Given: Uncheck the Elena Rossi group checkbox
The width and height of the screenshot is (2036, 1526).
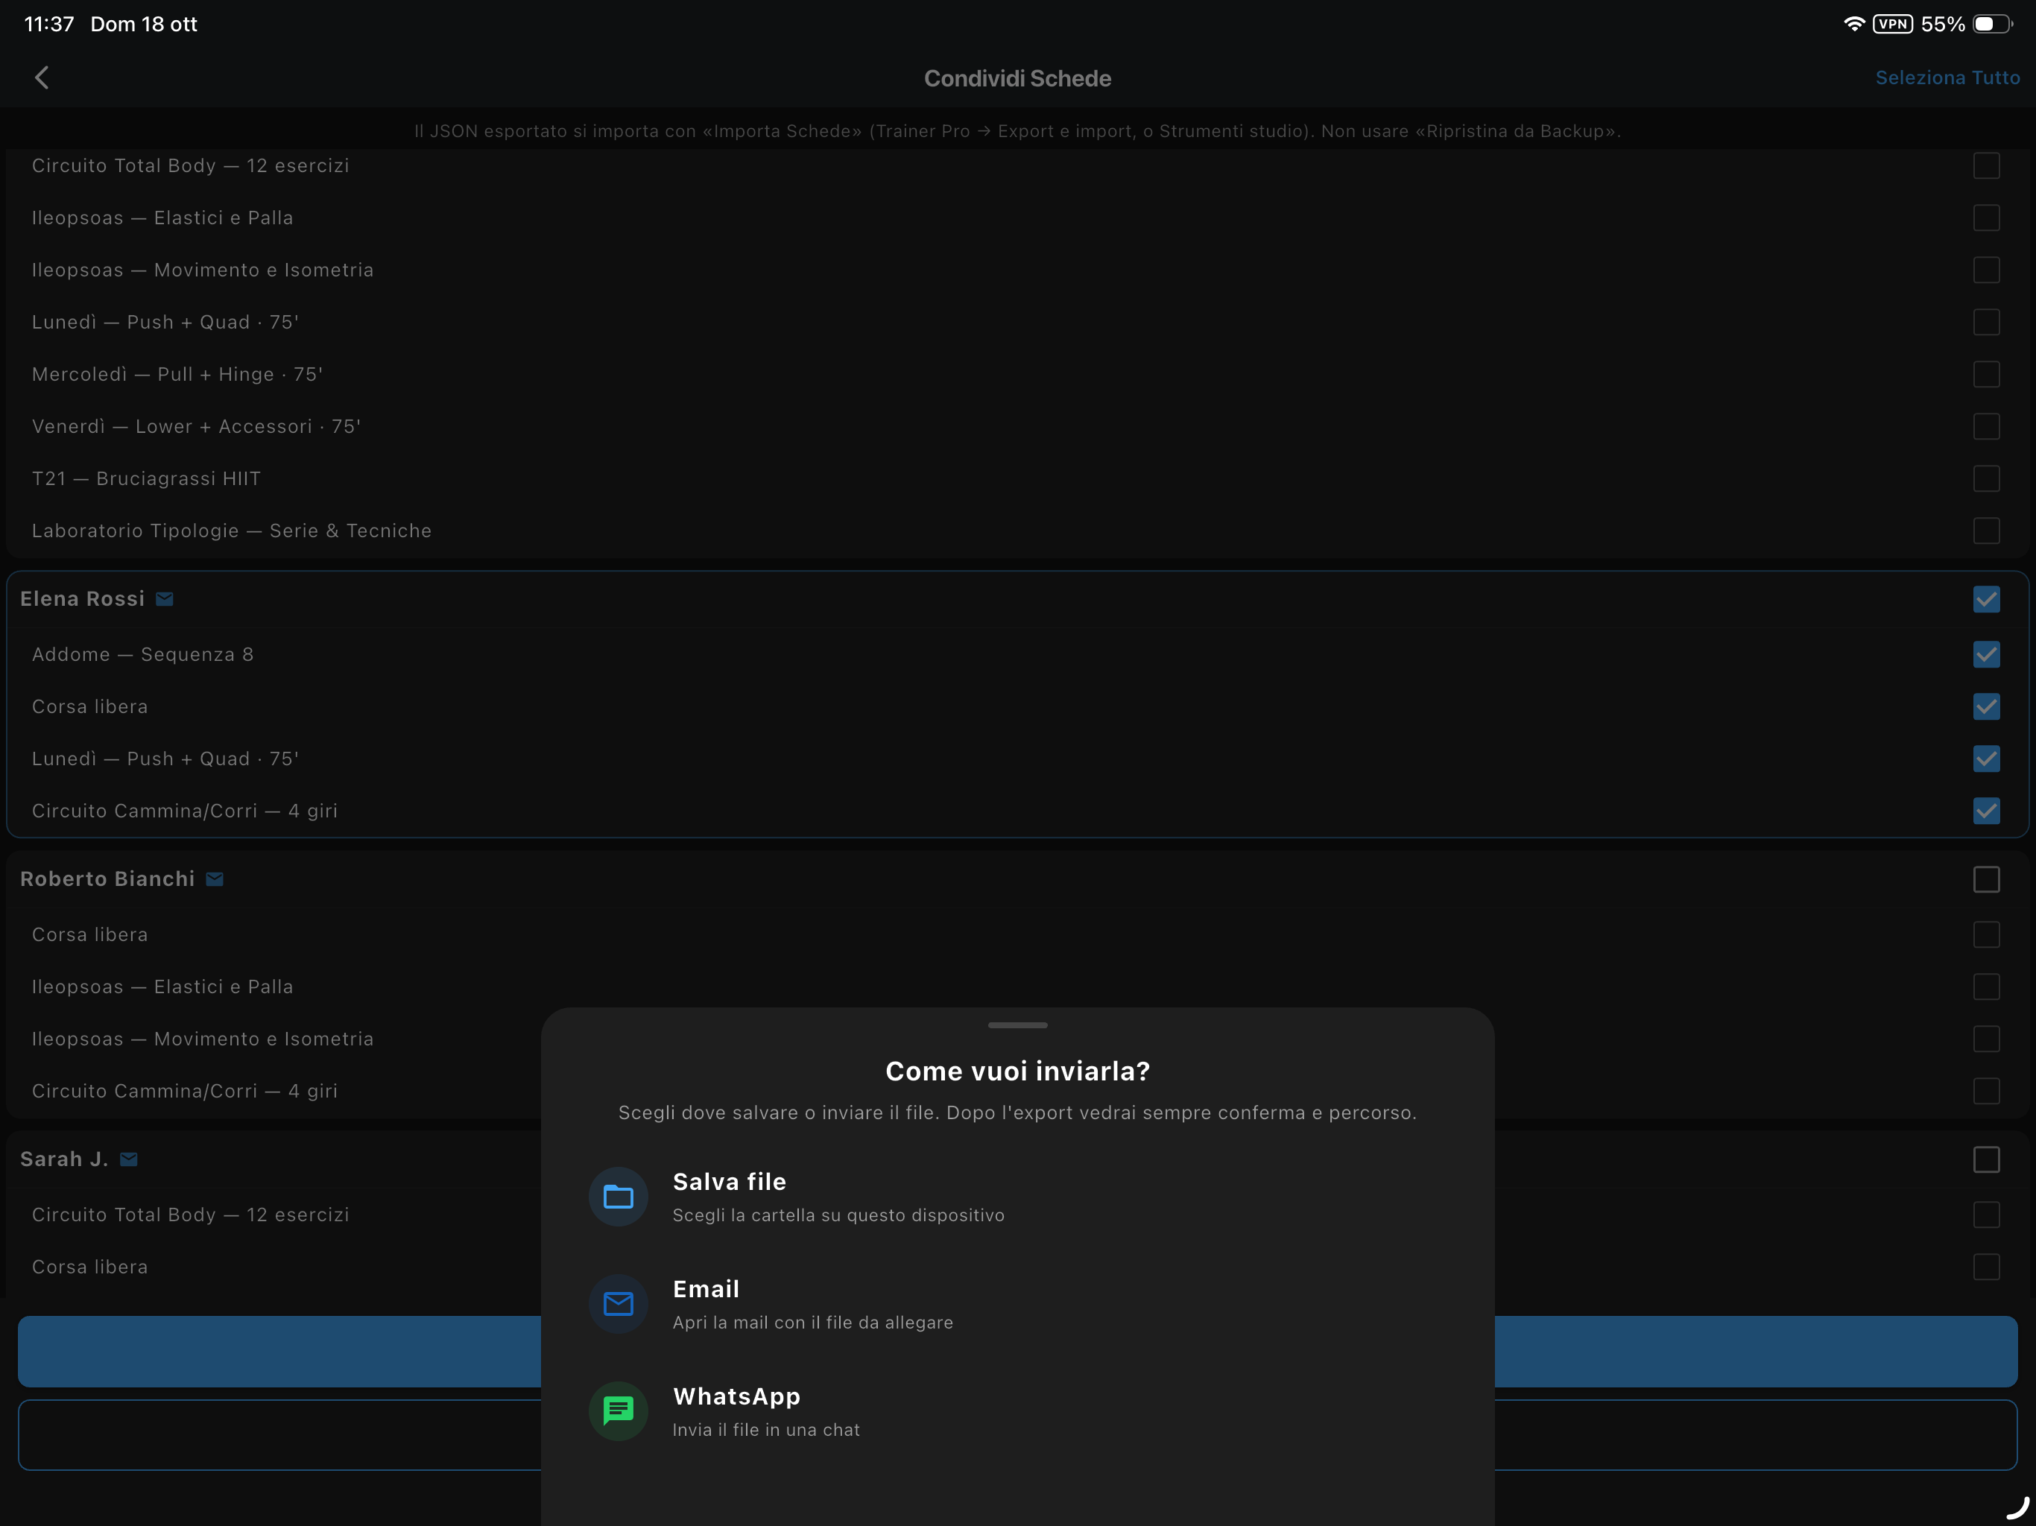Looking at the screenshot, I should [1986, 599].
